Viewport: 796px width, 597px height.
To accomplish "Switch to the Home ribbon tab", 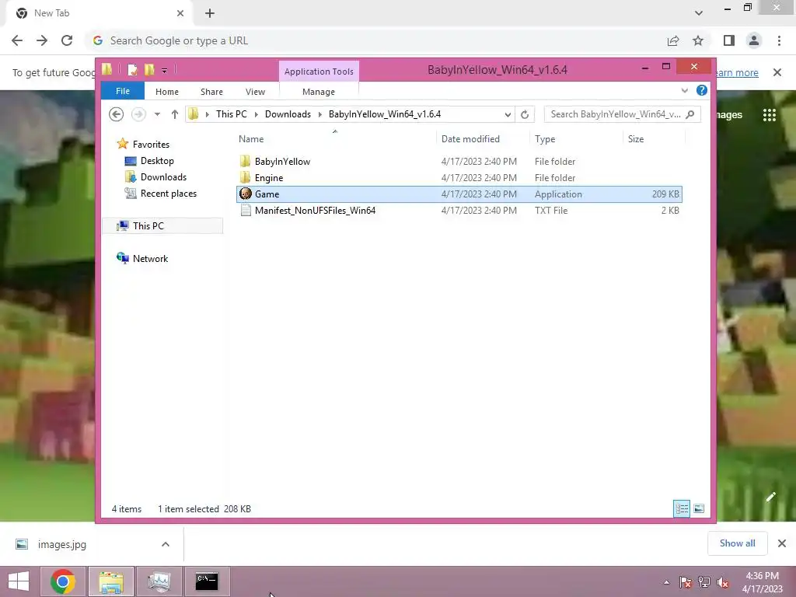I will point(167,92).
